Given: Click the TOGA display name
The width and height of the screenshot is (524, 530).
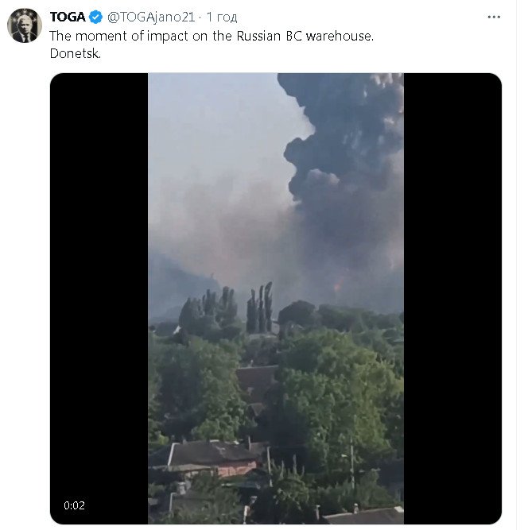Looking at the screenshot, I should coord(68,17).
